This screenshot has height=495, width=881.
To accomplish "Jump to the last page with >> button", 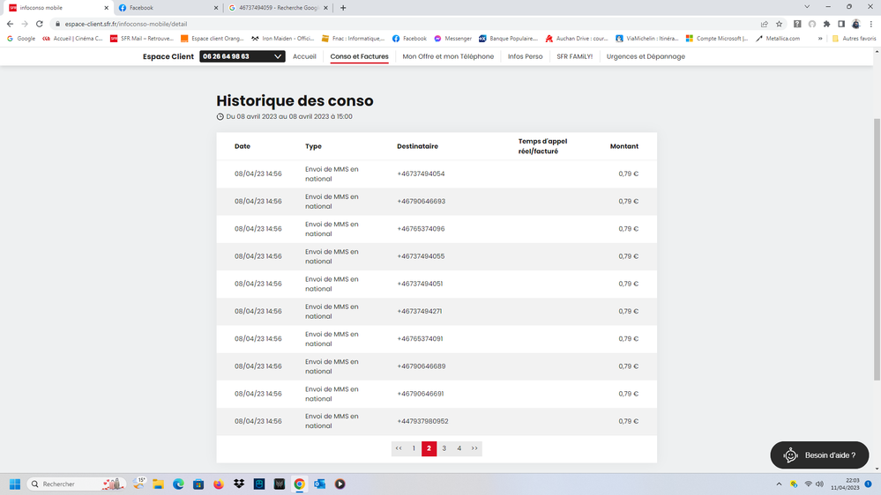I will [474, 448].
